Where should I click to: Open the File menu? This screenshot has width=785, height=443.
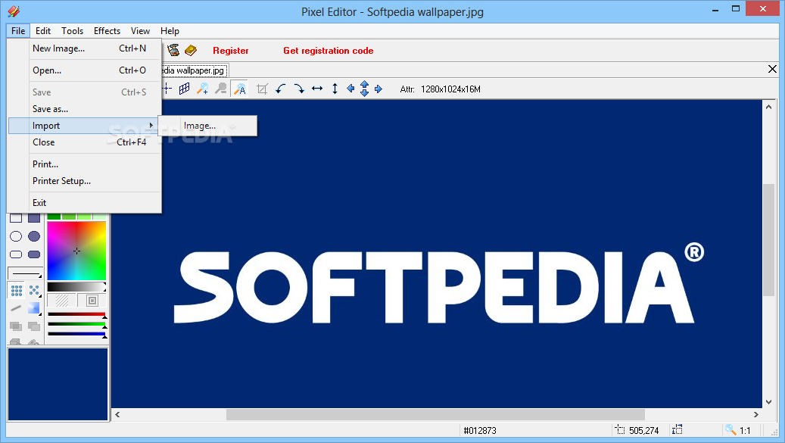point(18,30)
